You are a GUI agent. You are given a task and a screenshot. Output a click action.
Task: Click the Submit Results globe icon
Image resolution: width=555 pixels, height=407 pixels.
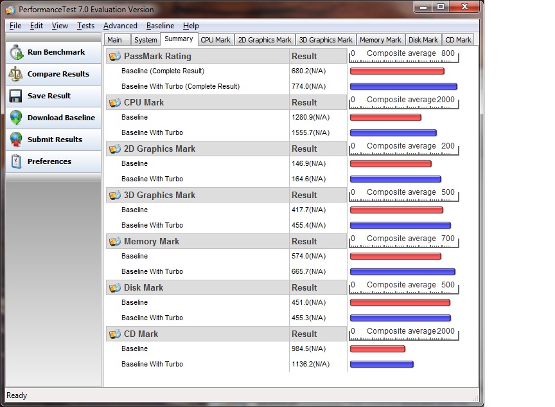pos(16,140)
